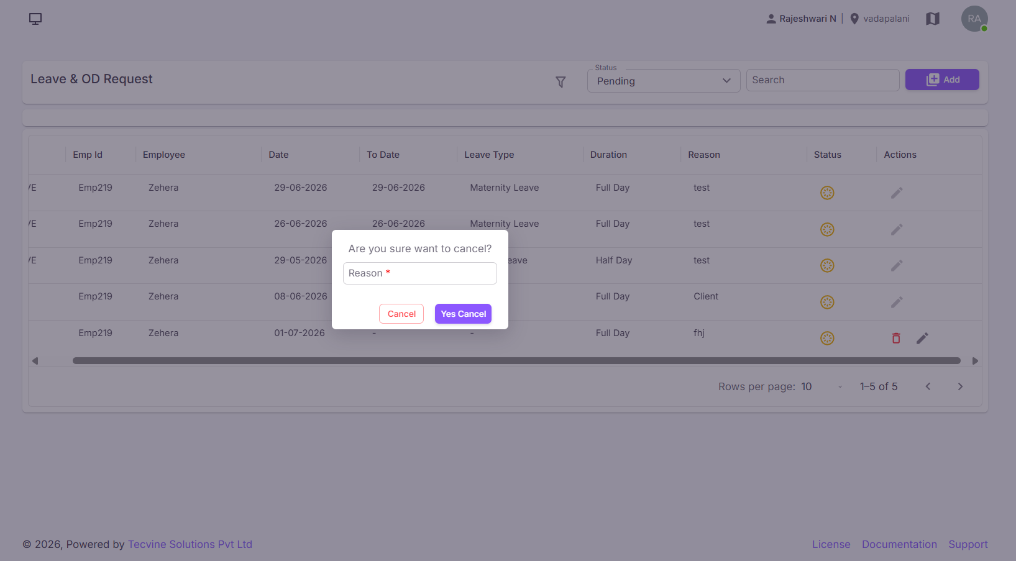Focus the Reason input field
The width and height of the screenshot is (1016, 561).
420,273
